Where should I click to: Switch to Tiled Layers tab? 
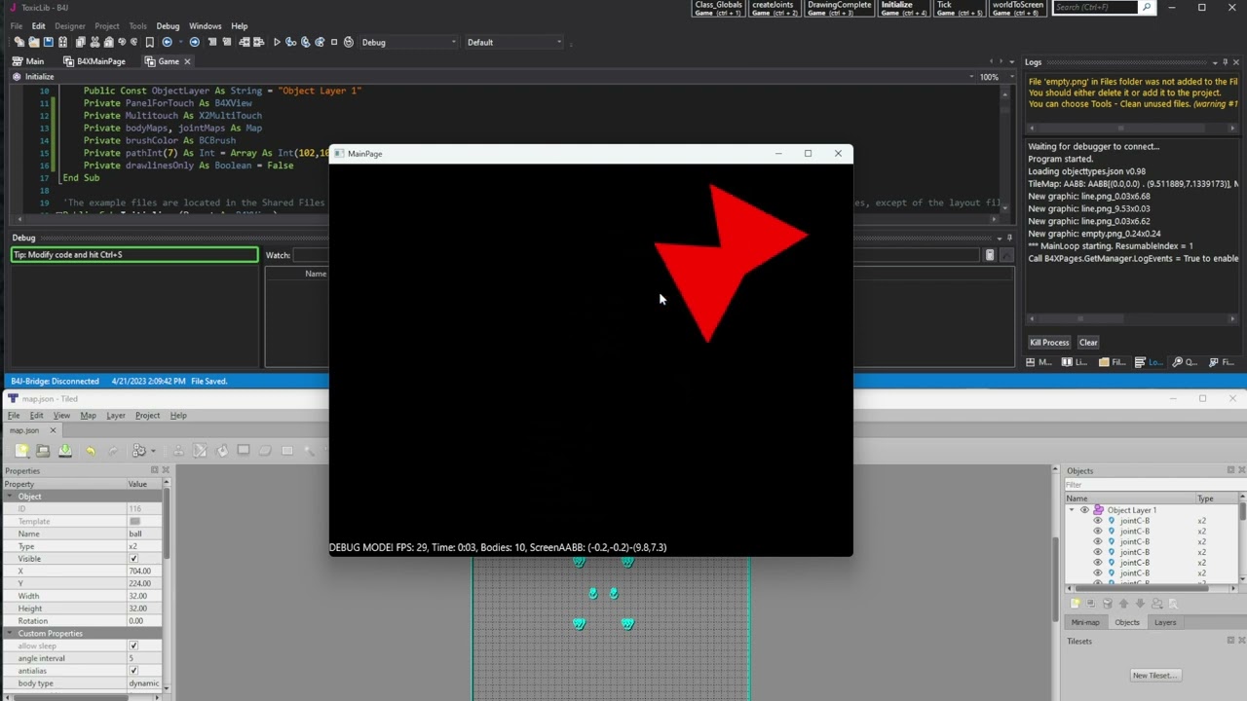click(1165, 622)
